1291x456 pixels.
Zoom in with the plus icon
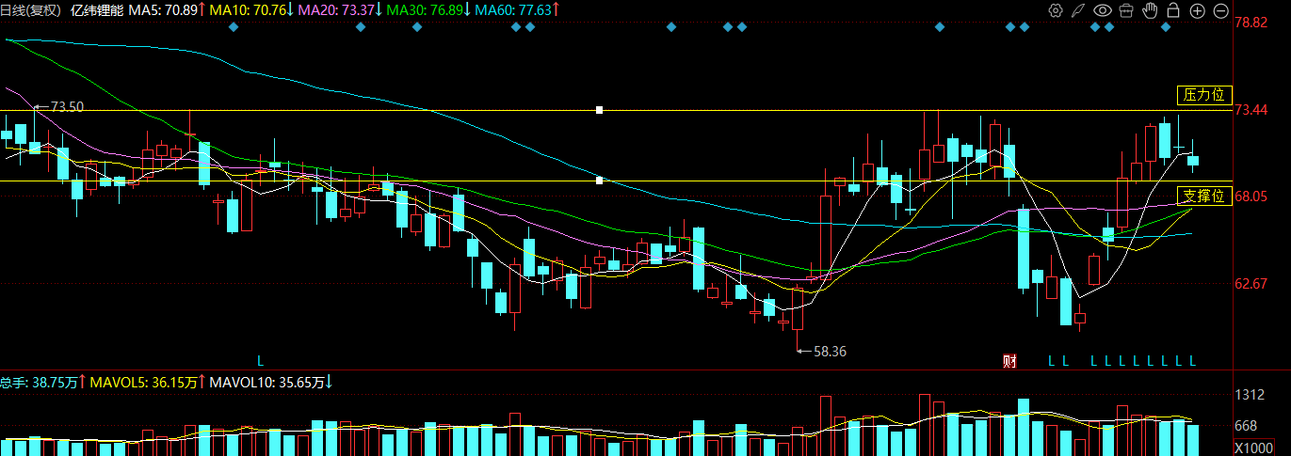[x=1197, y=10]
